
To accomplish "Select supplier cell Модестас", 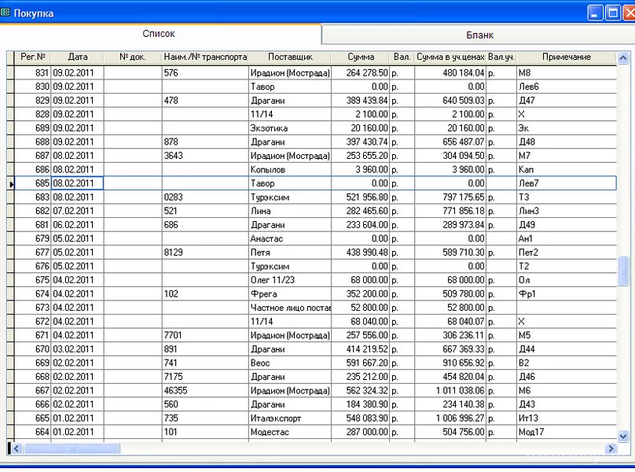I will [x=290, y=432].
